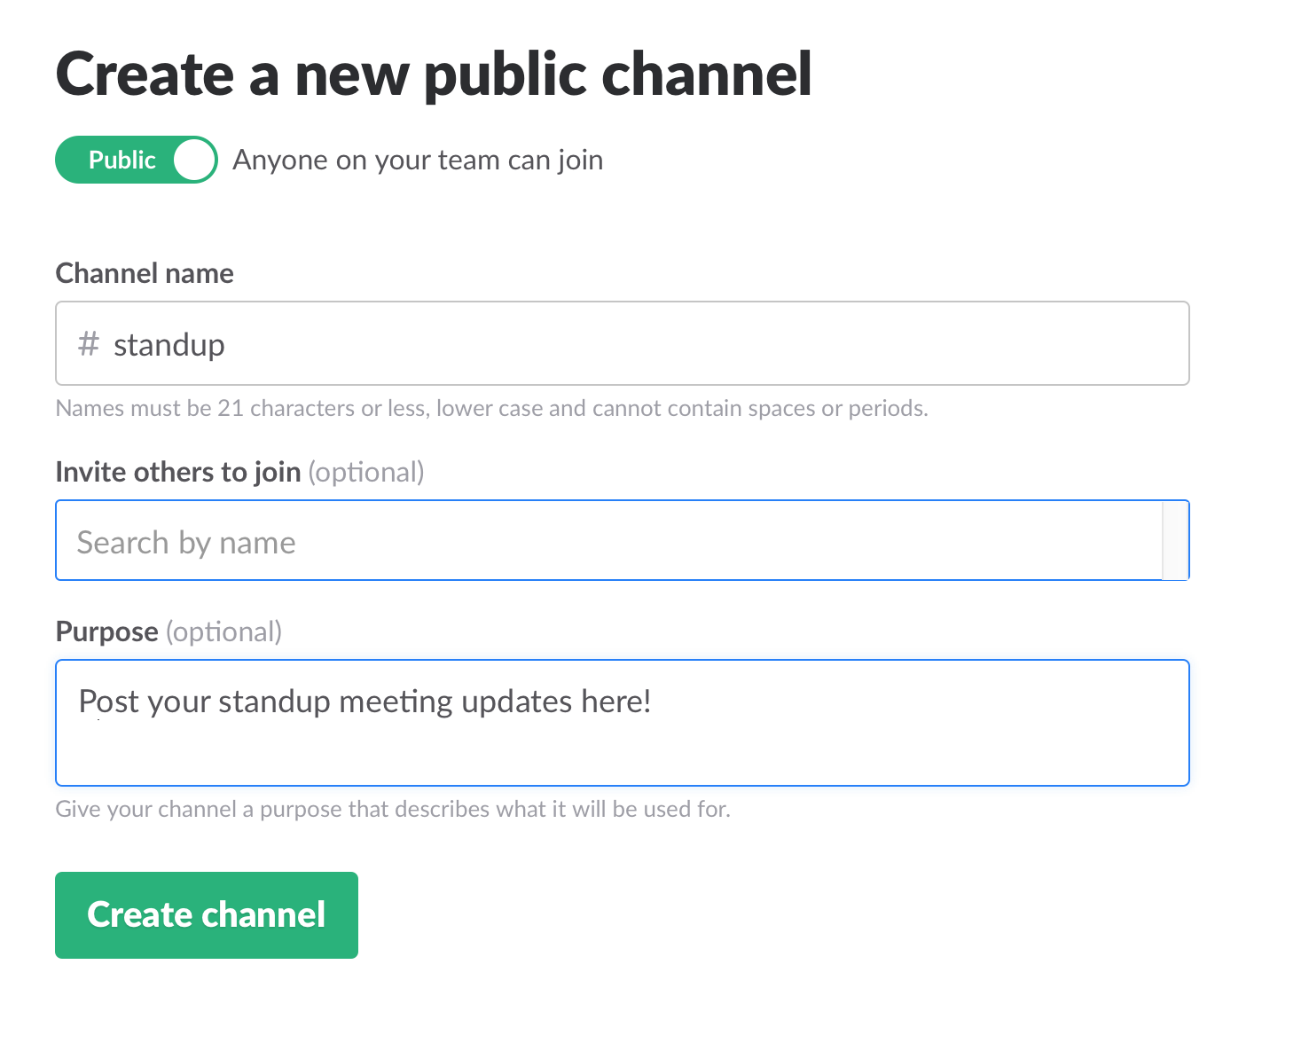Click the 'standup' text in the channel name
The height and width of the screenshot is (1043, 1309).
pos(169,345)
